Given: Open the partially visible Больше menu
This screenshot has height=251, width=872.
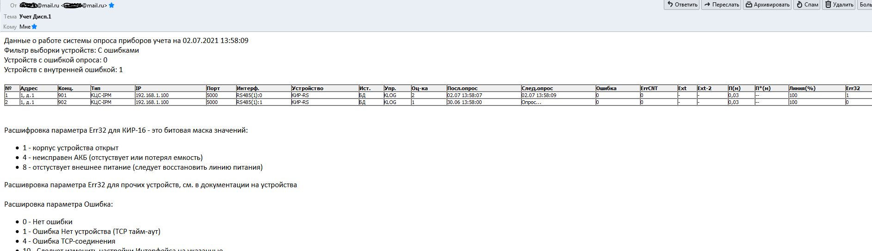Looking at the screenshot, I should tap(866, 5).
